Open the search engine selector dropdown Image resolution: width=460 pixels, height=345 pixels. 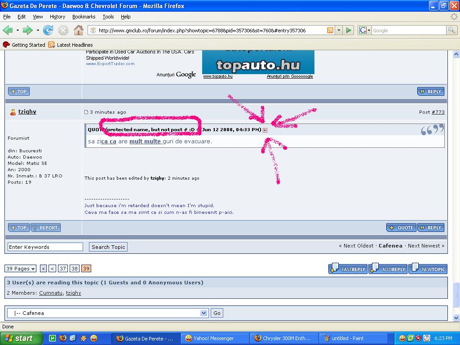point(365,31)
